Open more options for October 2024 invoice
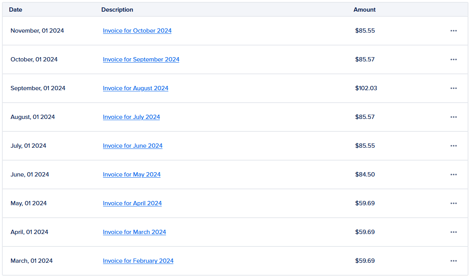Screen dimensions: 470x276 (453, 31)
